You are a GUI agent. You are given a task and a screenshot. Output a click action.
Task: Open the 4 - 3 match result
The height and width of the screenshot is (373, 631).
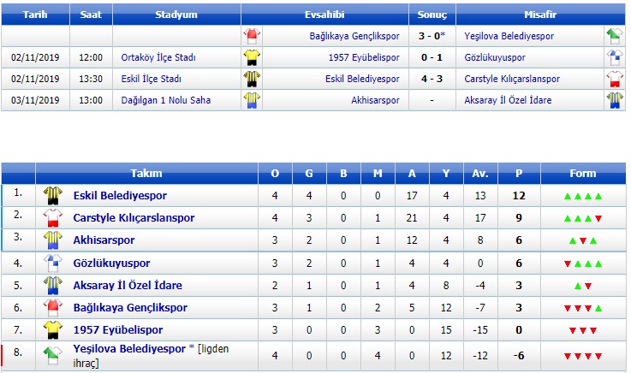tap(432, 79)
